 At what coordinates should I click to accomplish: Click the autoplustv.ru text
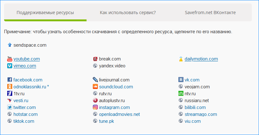(x=112, y=101)
